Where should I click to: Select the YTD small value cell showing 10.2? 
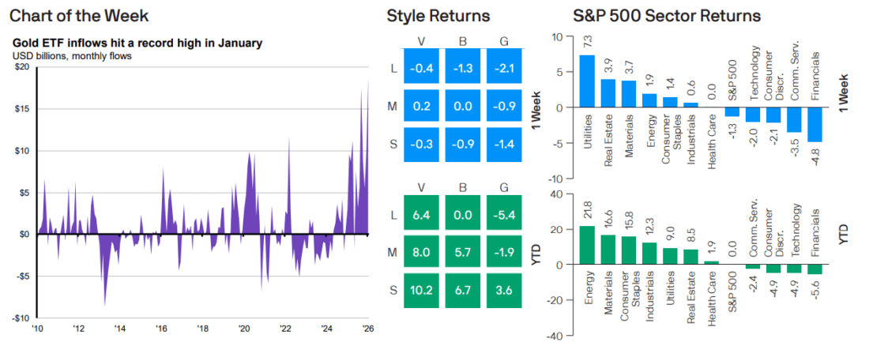coord(421,288)
